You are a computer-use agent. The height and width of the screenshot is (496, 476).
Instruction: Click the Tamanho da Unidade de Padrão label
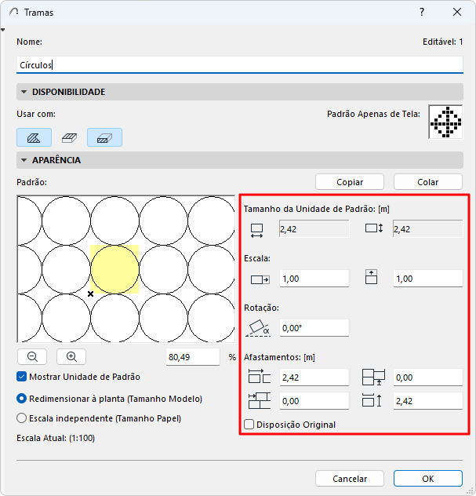(316, 209)
